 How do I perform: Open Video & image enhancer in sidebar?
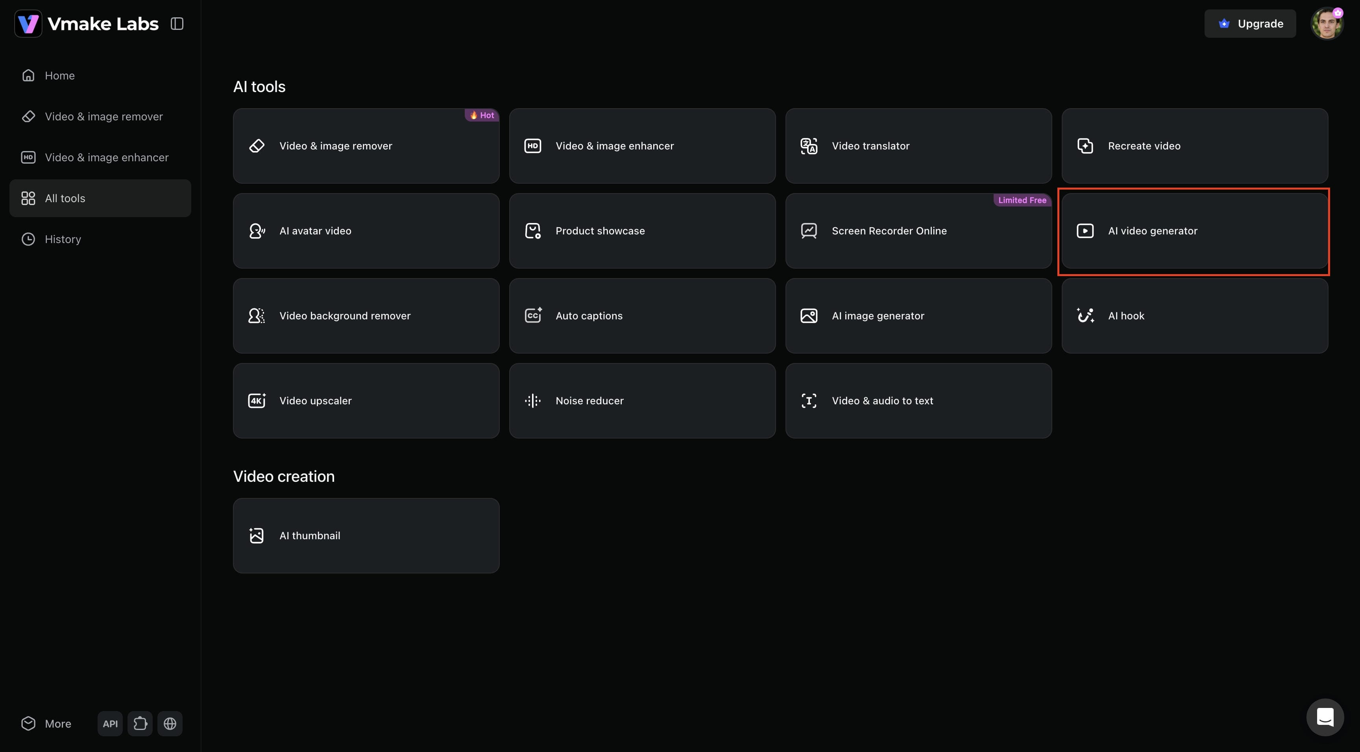tap(100, 157)
